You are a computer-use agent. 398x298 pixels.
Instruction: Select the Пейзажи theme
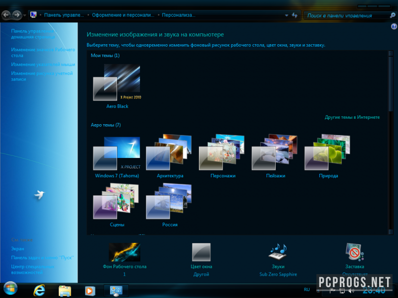276,156
